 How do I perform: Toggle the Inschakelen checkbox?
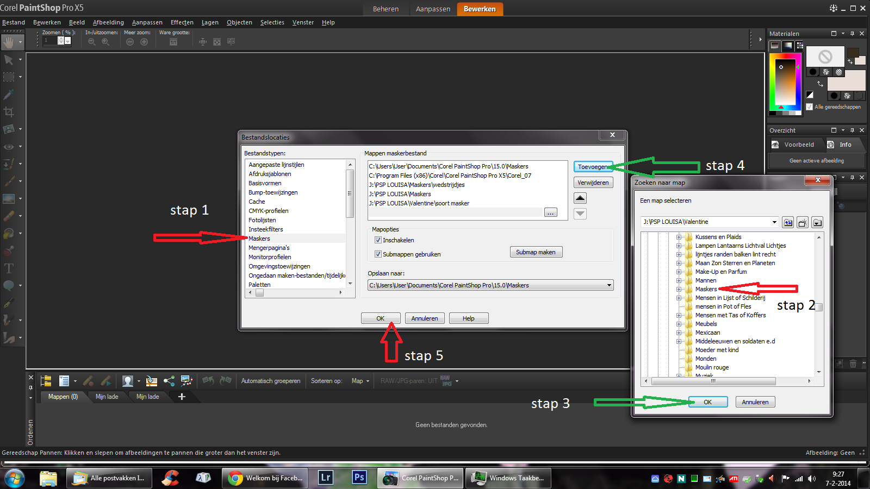tap(378, 240)
